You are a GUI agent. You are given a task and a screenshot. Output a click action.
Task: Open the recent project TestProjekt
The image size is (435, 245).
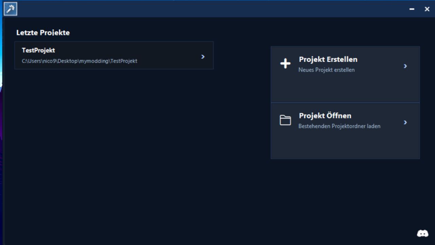coord(38,50)
